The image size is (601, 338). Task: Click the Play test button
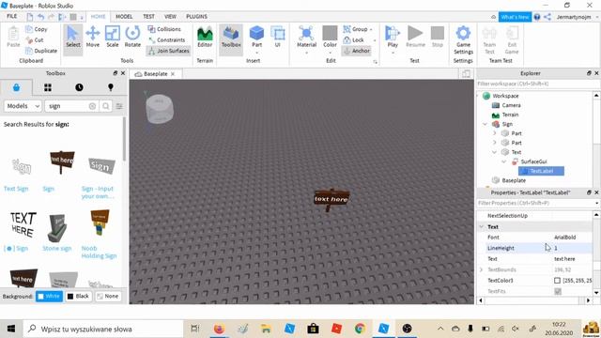click(393, 38)
